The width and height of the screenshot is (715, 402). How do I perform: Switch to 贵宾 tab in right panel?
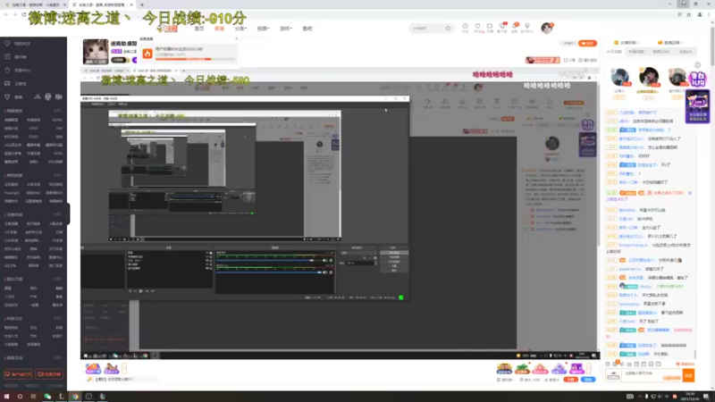pyautogui.click(x=660, y=52)
